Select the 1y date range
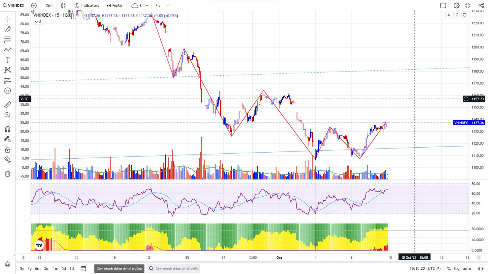The image size is (488, 274). pos(30,269)
